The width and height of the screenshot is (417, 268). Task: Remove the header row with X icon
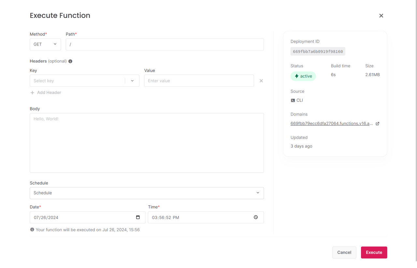[x=261, y=81]
